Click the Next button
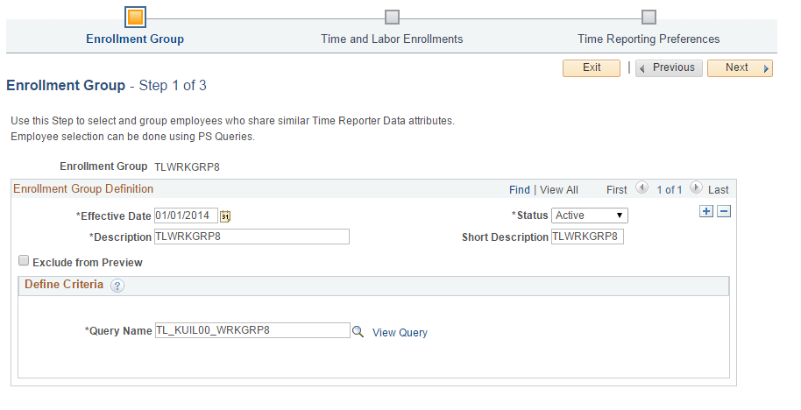 point(740,68)
